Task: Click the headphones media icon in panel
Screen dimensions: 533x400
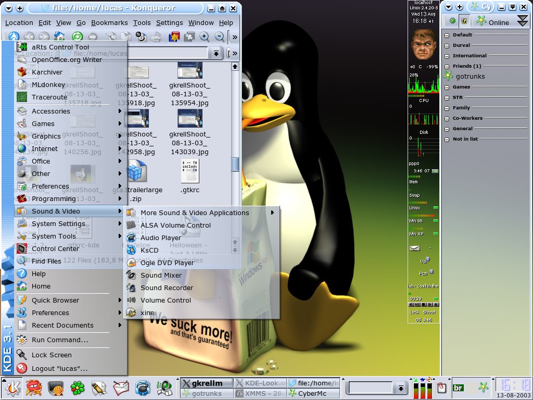Action: point(143,387)
